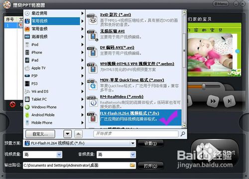Screen dimensions: 249x179
Task: Click scroll-up arrow of format list
Action: click(184, 12)
